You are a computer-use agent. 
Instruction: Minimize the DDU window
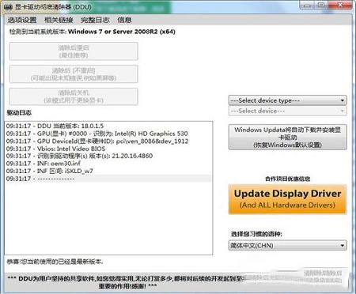click(307, 5)
